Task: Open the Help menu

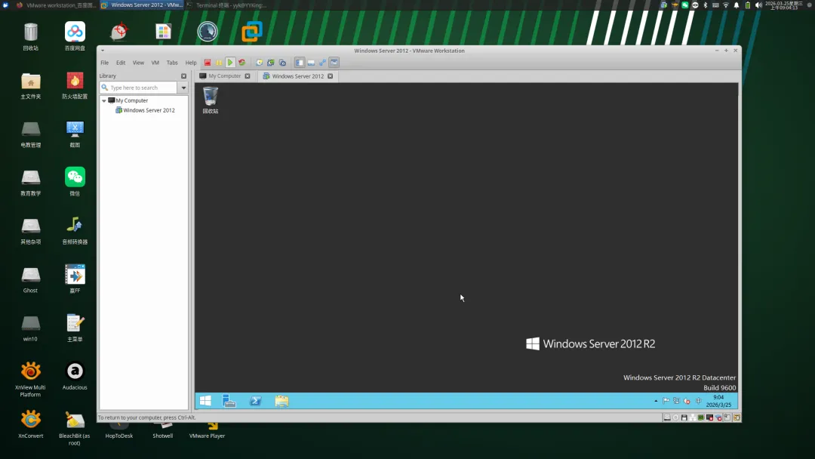Action: click(191, 63)
